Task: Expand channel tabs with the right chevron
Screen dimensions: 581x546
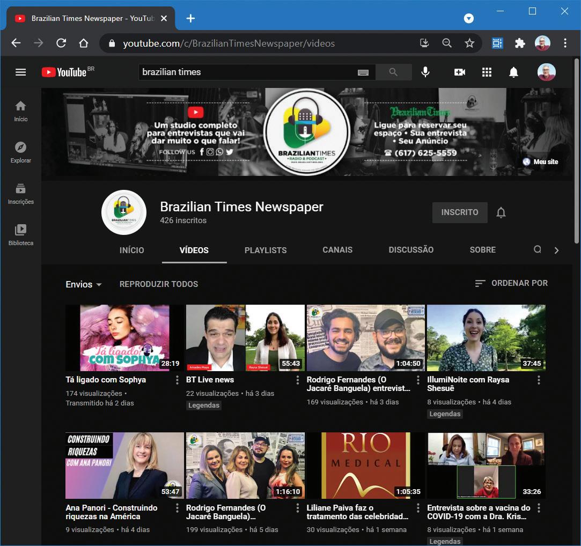Action: tap(556, 250)
